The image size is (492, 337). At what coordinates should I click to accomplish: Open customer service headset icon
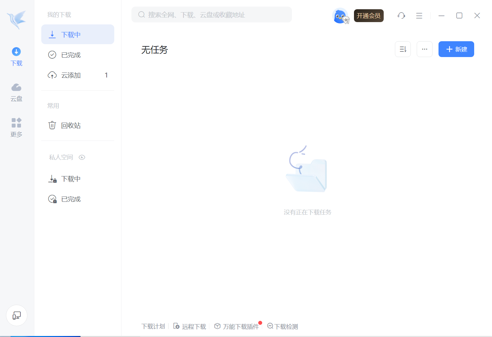pos(401,15)
